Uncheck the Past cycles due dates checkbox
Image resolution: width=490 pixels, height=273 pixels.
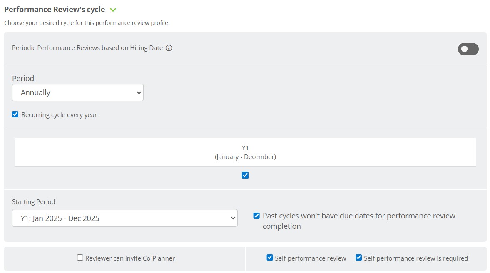click(256, 216)
